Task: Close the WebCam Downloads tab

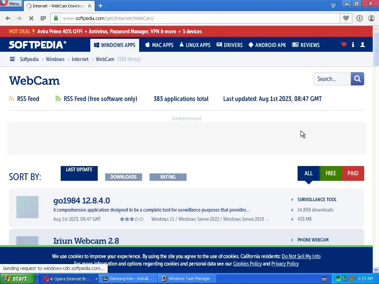Action: (90, 6)
